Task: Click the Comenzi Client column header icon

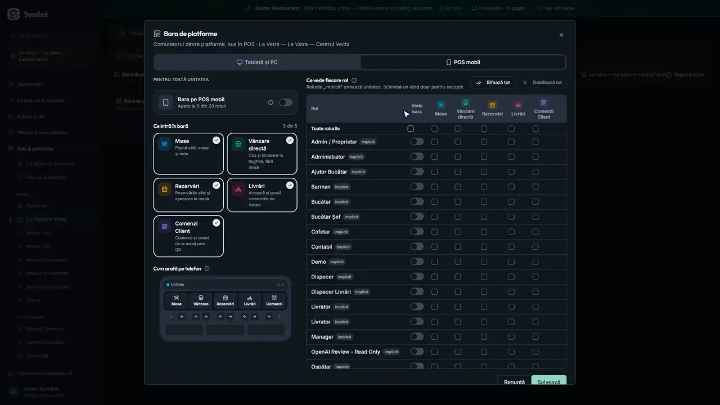Action: coord(543,102)
